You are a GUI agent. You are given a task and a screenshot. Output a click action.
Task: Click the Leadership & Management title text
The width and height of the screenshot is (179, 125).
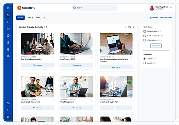click(31, 102)
